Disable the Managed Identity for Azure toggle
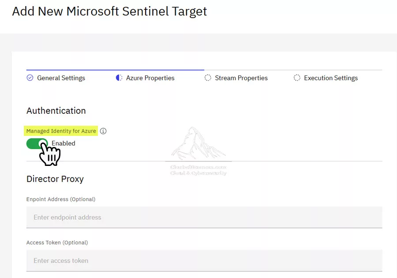The image size is (397, 278). point(37,143)
